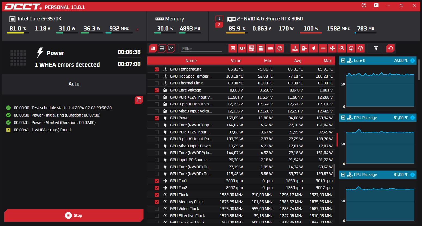Check the GPU Effective Clock sensor

(x=157, y=216)
